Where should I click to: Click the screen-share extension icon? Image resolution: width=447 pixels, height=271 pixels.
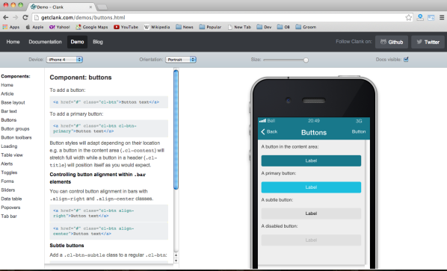click(431, 18)
